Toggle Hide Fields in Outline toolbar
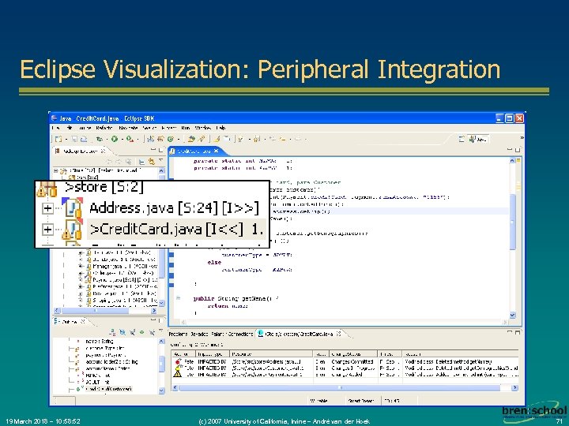Viewport: 569px width, 426px height. pyautogui.click(x=122, y=332)
